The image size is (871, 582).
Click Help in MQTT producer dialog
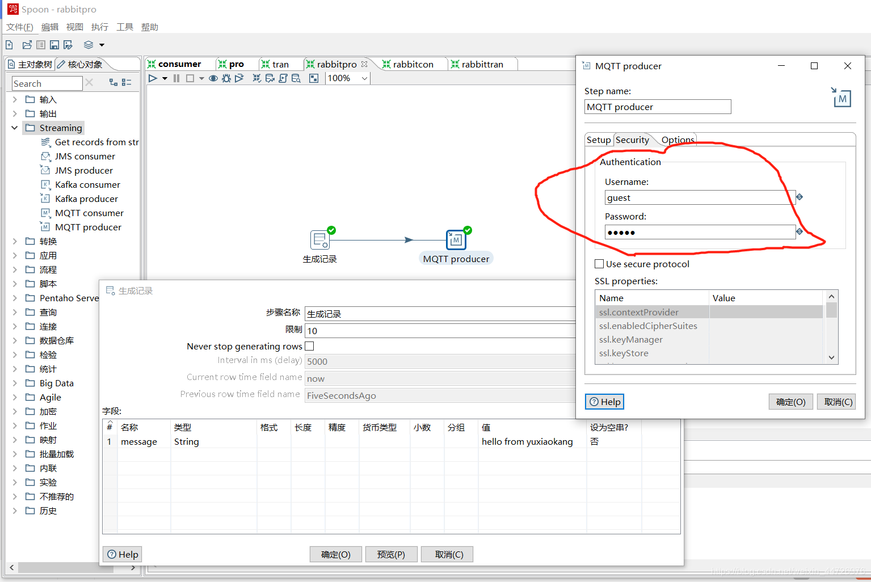click(605, 402)
